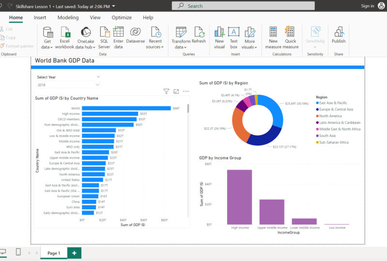Viewport: 387px width, 261px height.
Task: Select Latin America & Caribbean legend entry
Action: click(338, 123)
